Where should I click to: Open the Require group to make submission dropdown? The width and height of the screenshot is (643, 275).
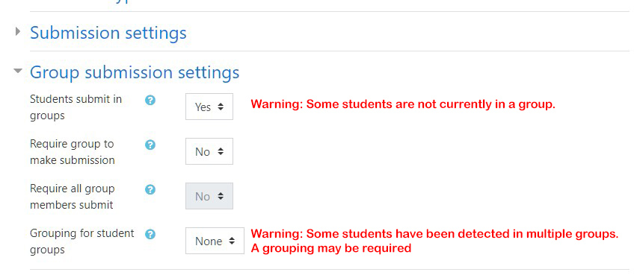coord(209,151)
